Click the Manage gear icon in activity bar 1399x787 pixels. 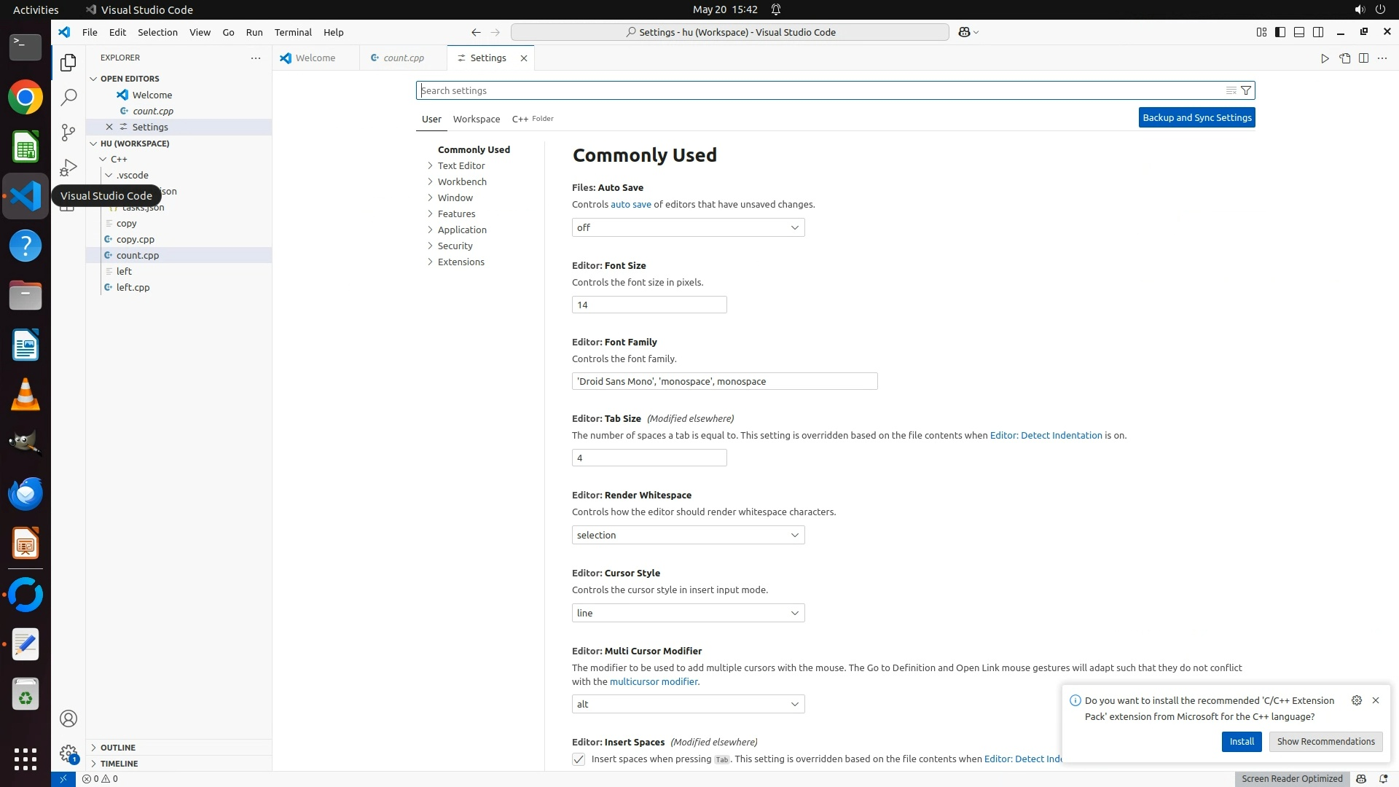pos(68,753)
